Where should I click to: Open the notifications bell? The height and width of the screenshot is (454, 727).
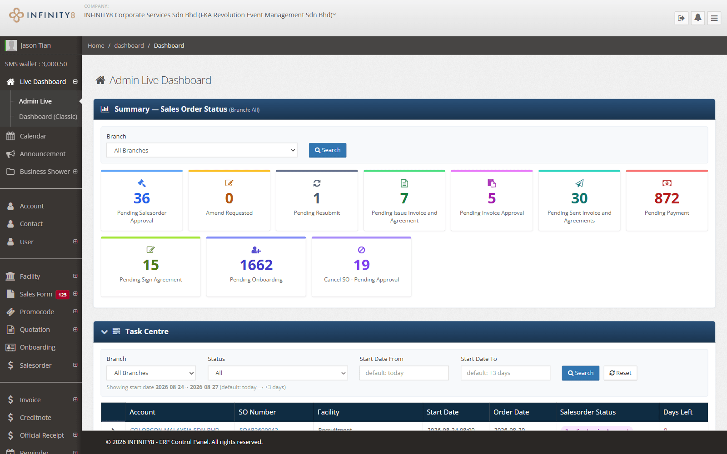[x=698, y=18]
